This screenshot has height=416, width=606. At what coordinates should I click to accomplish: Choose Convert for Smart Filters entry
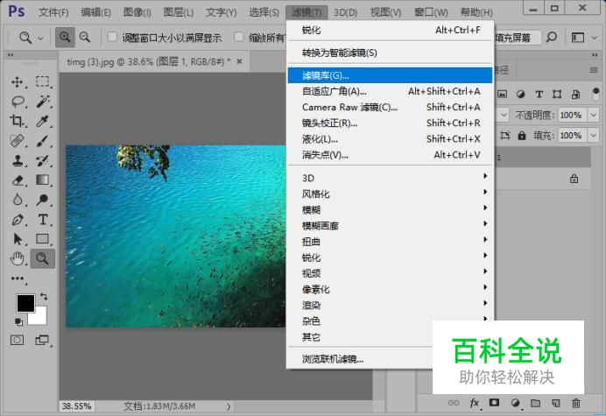(x=390, y=53)
